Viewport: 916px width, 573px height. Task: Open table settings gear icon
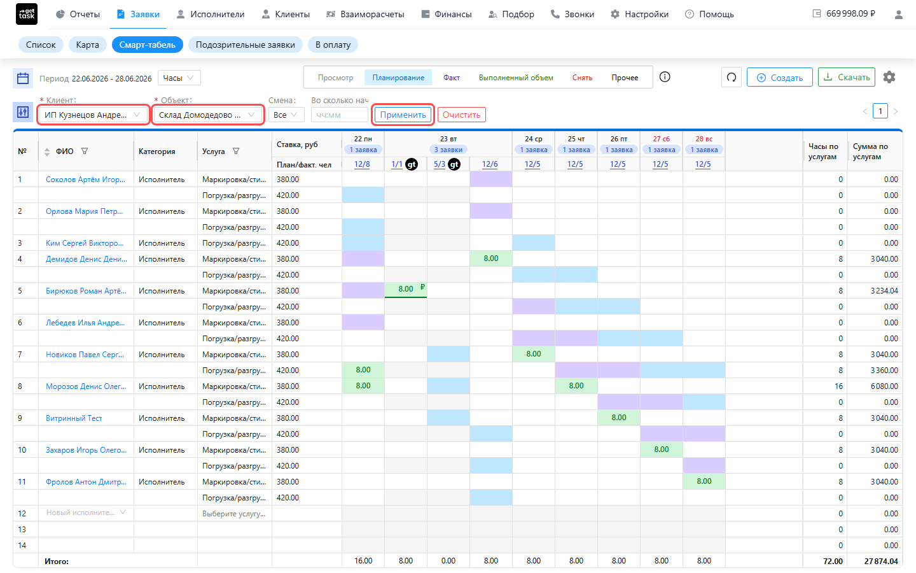pos(889,77)
